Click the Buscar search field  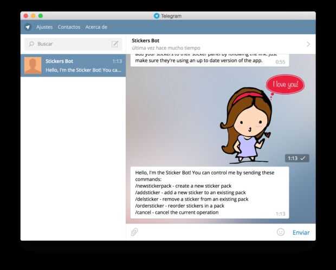73,44
